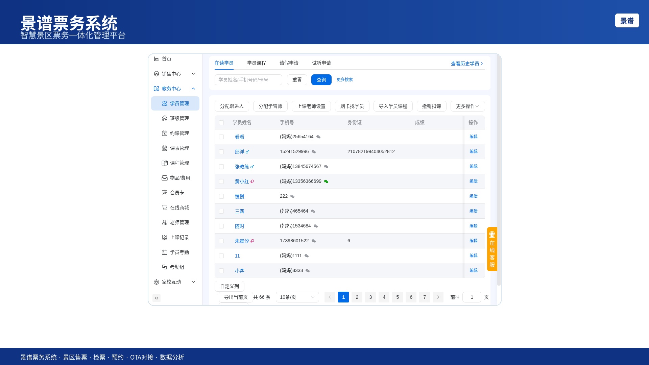649x365 pixels.
Task: Click the 教务中心 sidebar icon
Action: click(x=157, y=89)
